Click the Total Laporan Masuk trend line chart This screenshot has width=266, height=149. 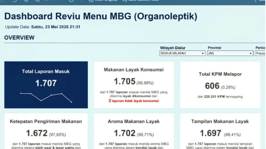[46, 98]
